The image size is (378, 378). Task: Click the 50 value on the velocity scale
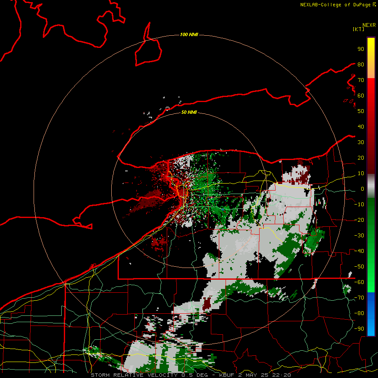361,111
